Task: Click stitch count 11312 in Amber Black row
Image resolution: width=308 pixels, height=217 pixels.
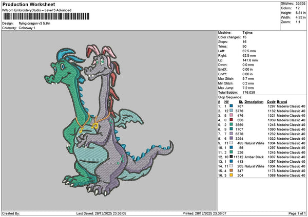Action: point(238,157)
